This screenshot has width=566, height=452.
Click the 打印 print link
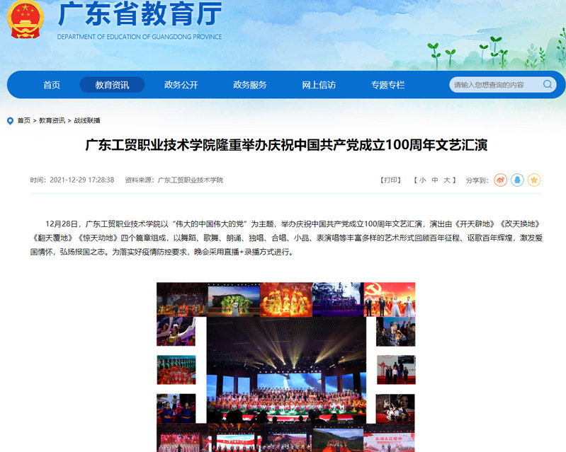pyautogui.click(x=390, y=180)
